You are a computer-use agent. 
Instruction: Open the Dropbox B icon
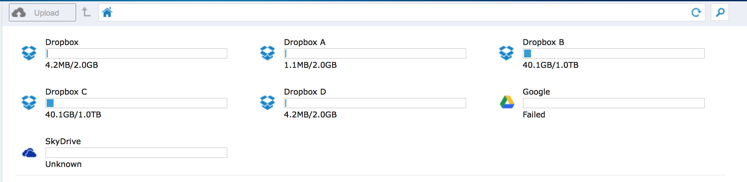coord(506,53)
